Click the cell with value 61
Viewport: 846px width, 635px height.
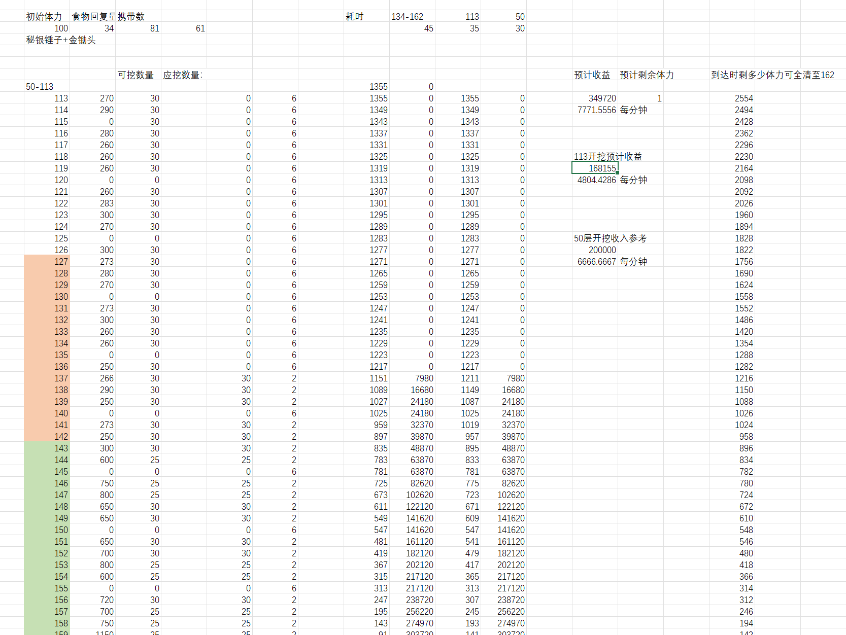[x=184, y=28]
